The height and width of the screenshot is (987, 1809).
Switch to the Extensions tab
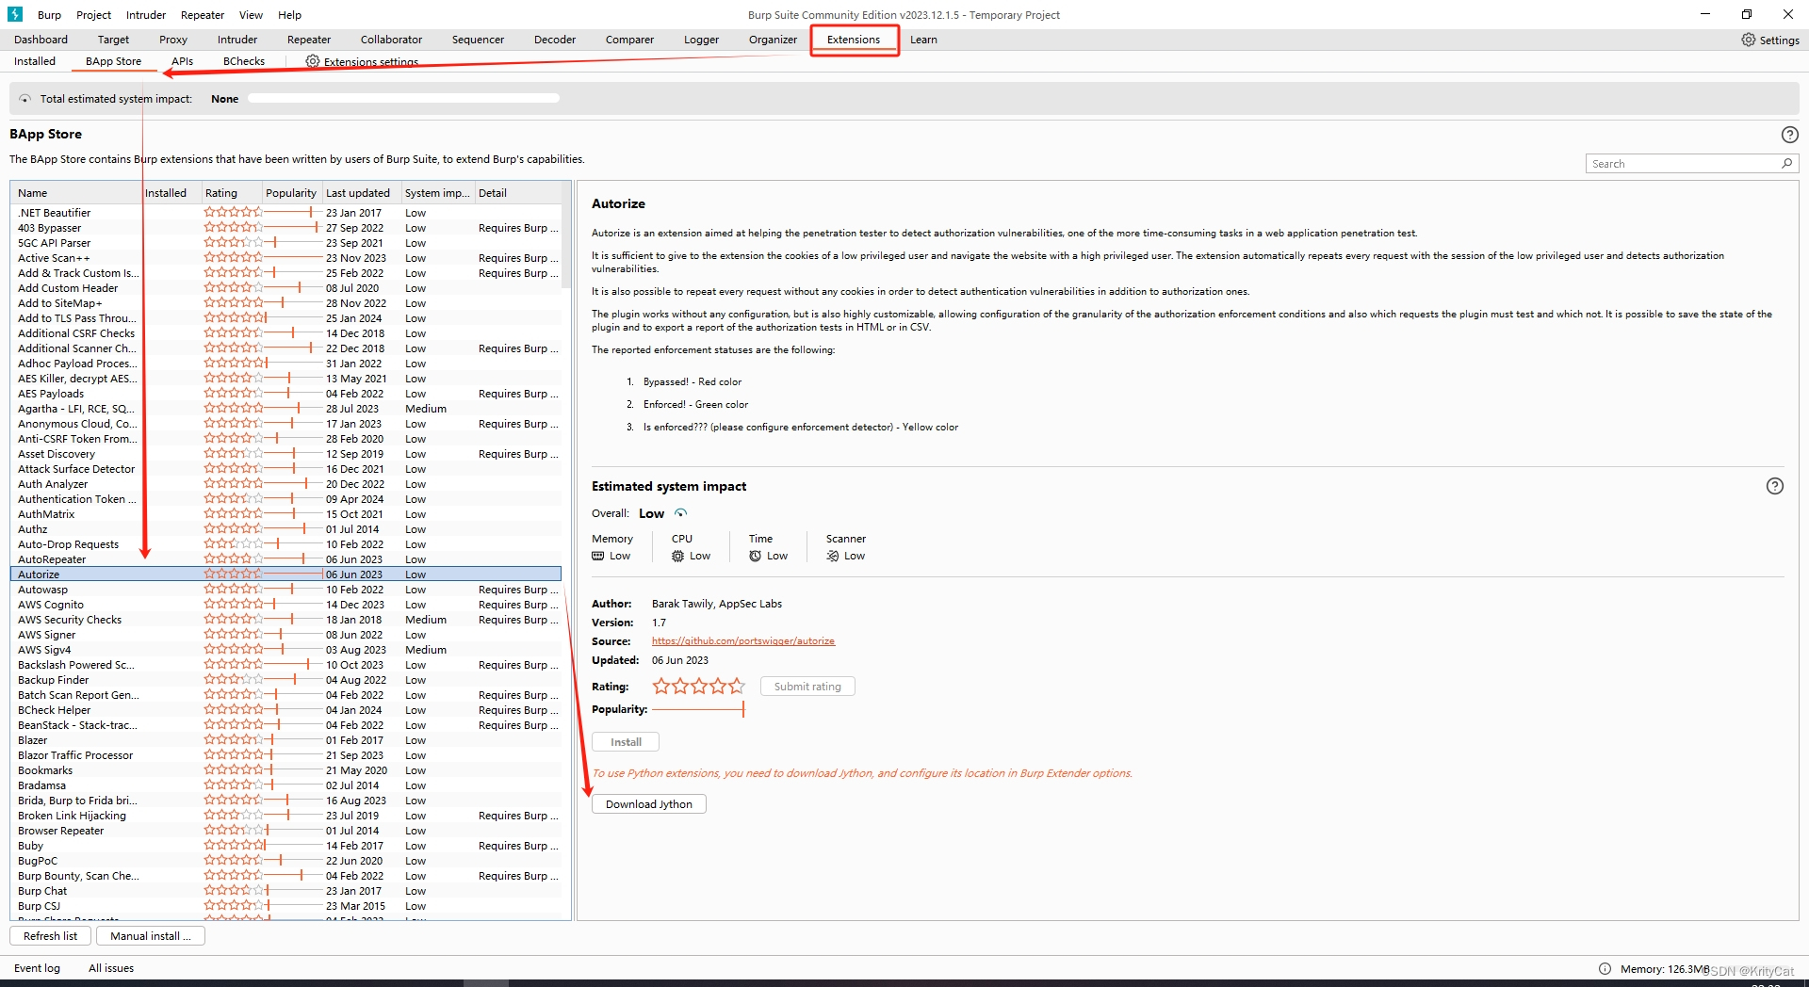[854, 40]
